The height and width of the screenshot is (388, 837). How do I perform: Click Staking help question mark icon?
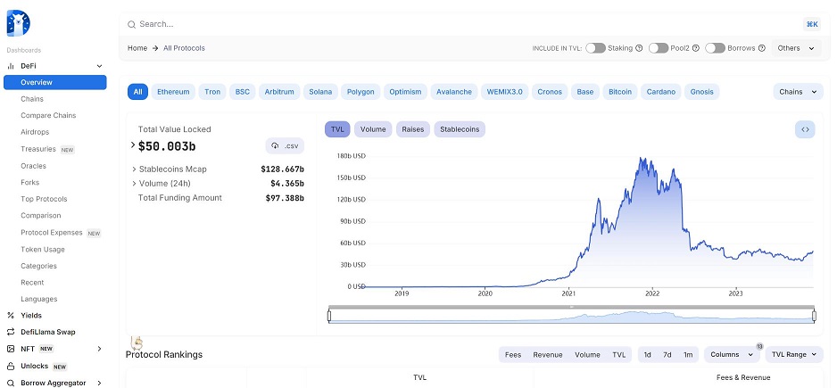pos(639,48)
